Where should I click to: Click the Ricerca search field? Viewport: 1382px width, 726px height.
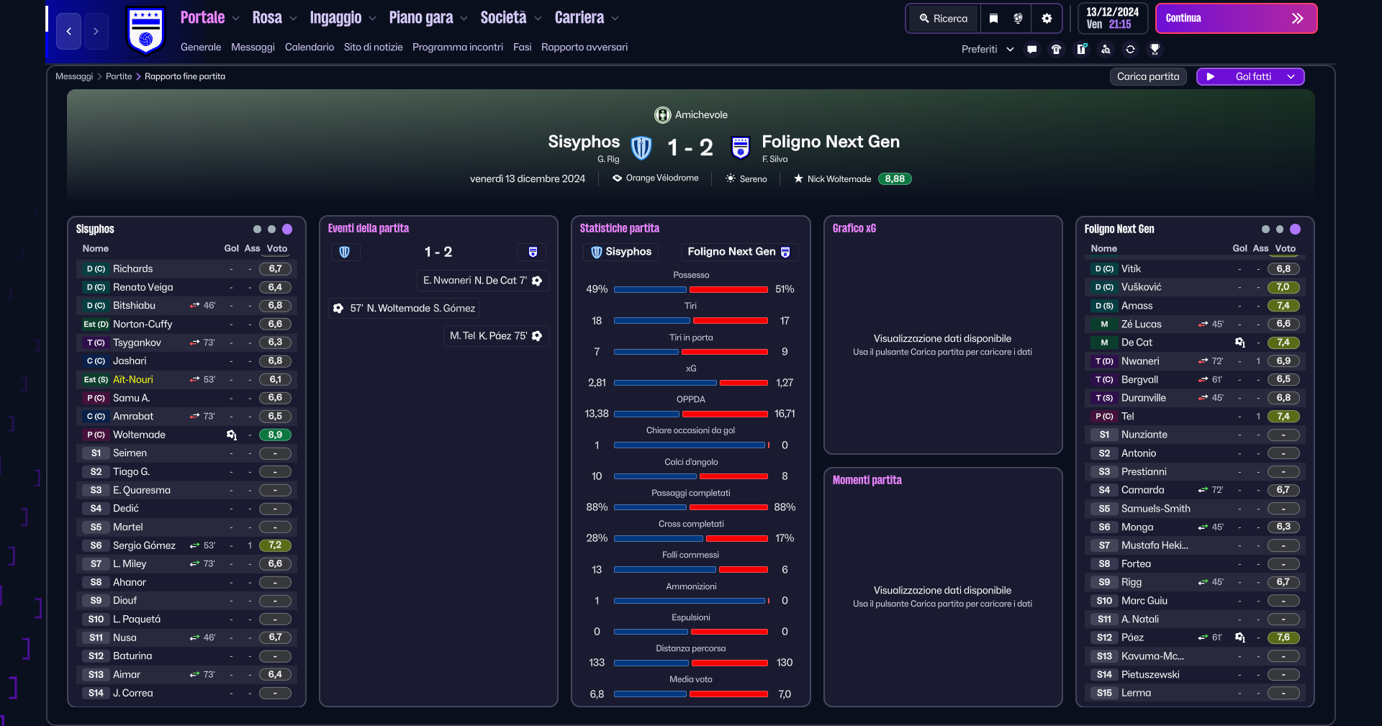click(x=944, y=19)
